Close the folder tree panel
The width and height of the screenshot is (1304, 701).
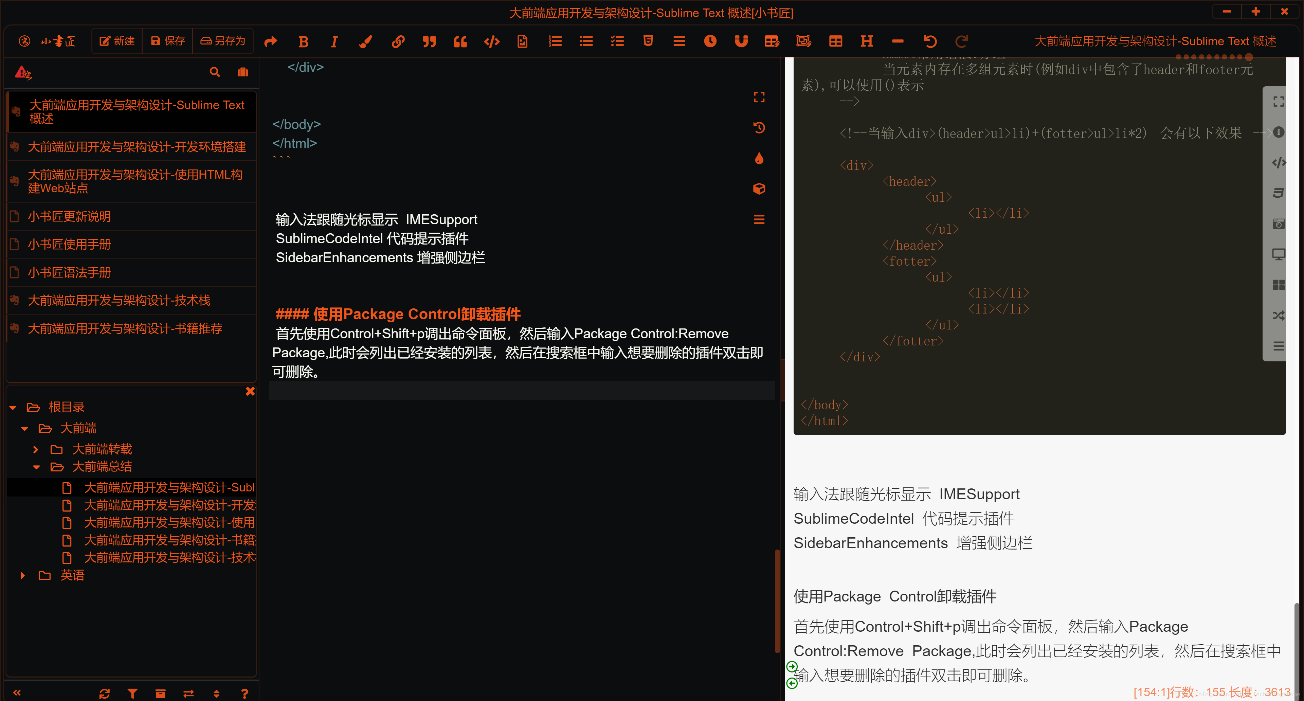(x=250, y=391)
